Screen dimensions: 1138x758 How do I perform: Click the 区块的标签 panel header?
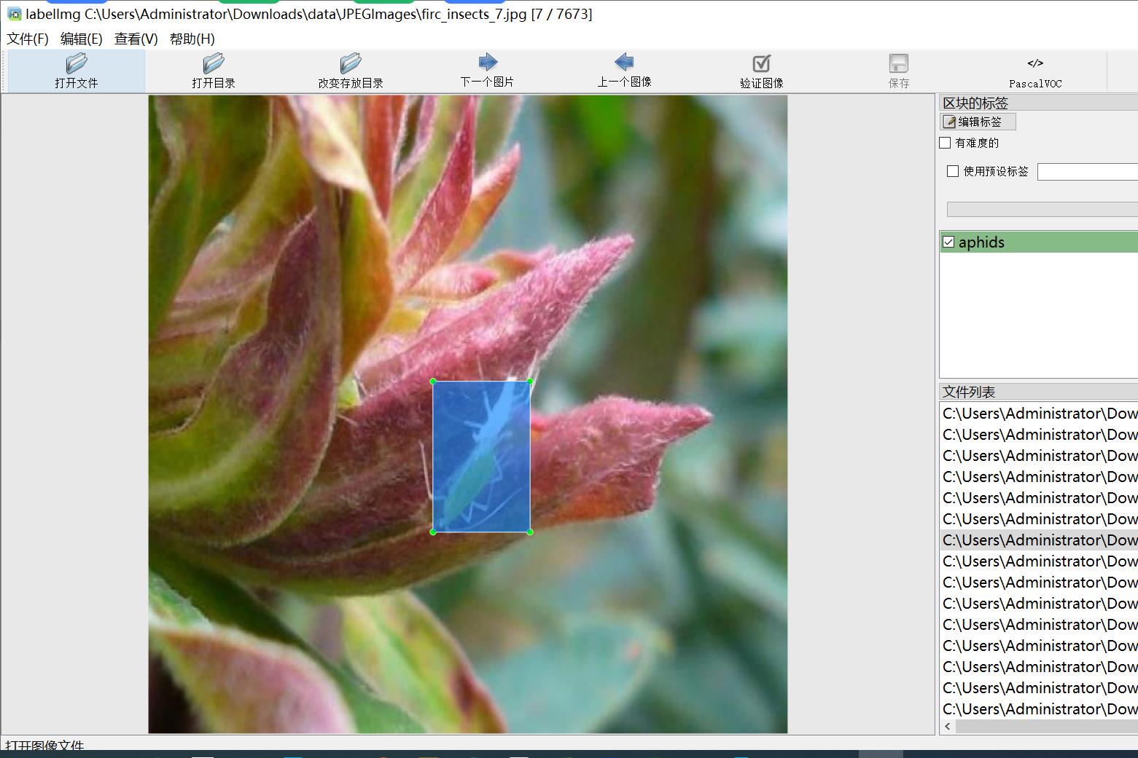coord(1039,103)
